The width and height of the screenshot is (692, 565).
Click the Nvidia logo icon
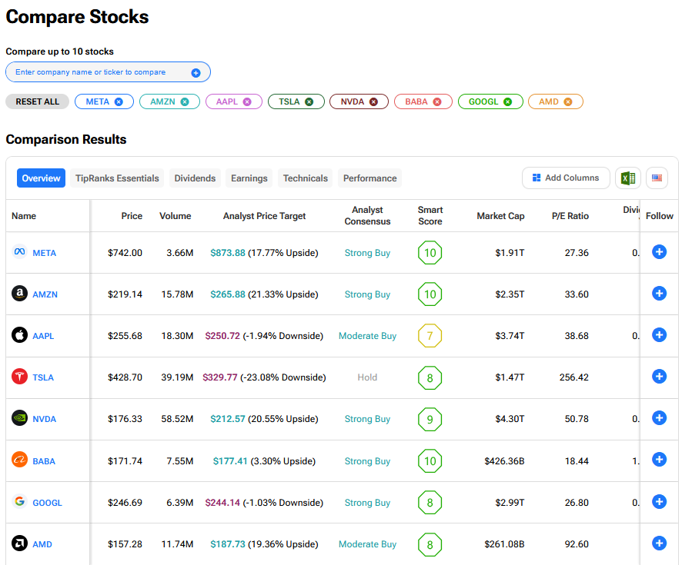tap(19, 418)
